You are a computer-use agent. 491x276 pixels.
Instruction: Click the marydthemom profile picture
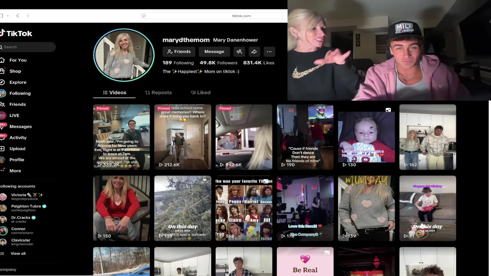(124, 55)
